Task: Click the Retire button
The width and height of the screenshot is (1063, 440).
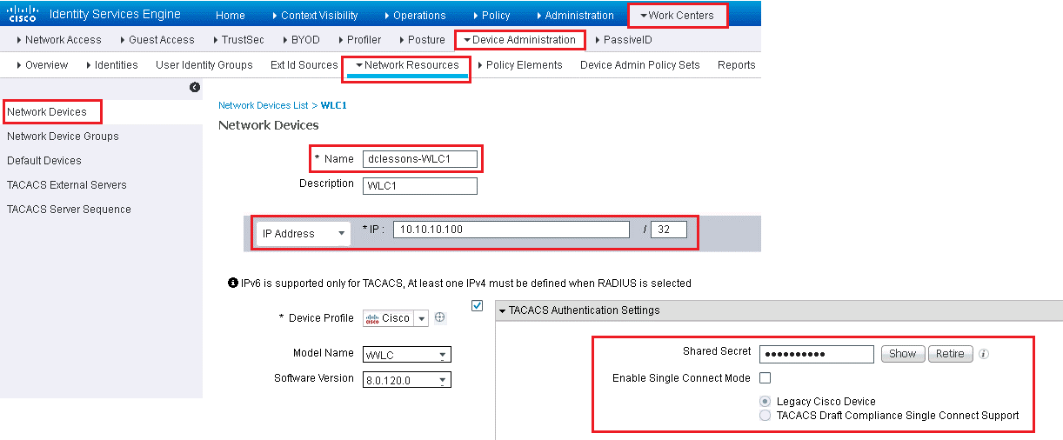Action: pyautogui.click(x=950, y=354)
